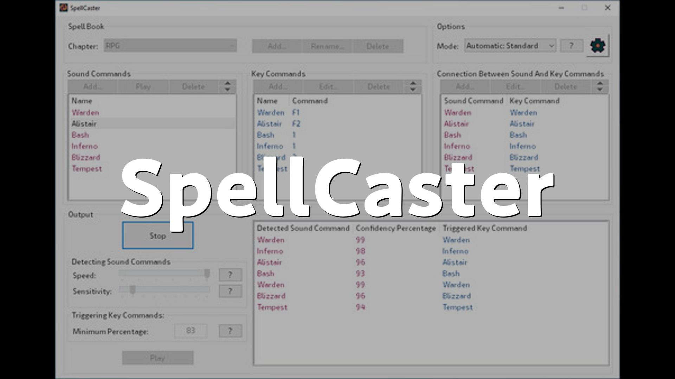This screenshot has height=379, width=675.
Task: Move key command up with arrow
Action: click(413, 84)
